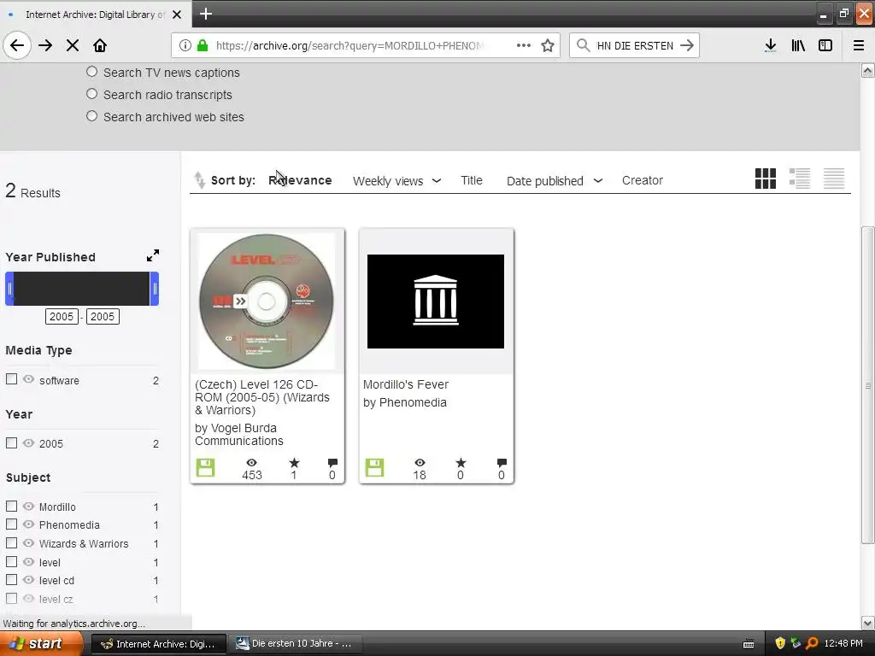This screenshot has width=875, height=656.
Task: Bookmark this page with the star
Action: (x=548, y=45)
